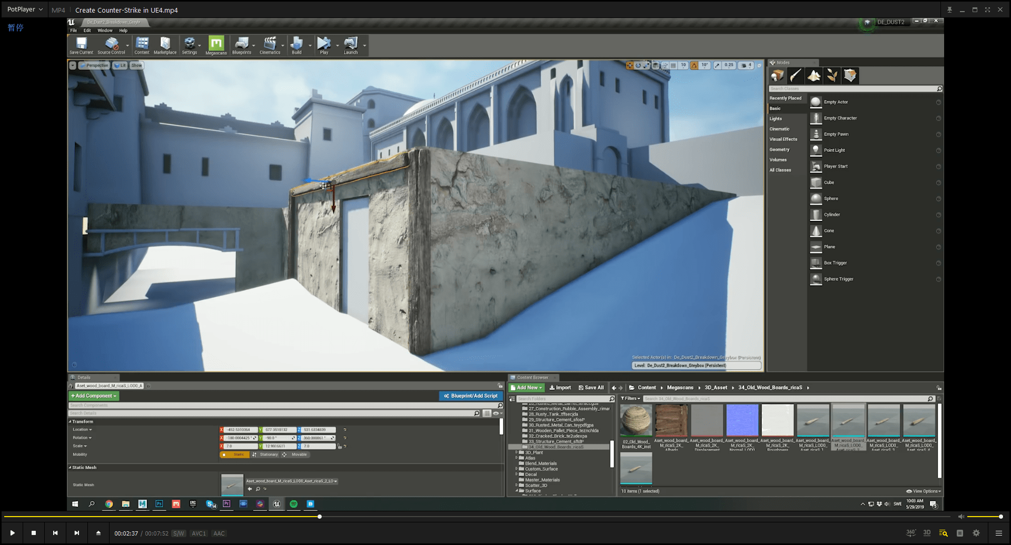Open the Lit view mode dropdown

pyautogui.click(x=120, y=66)
